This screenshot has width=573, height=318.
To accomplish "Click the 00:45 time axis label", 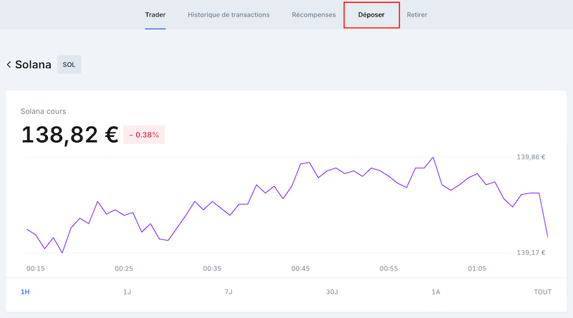I will pos(300,269).
